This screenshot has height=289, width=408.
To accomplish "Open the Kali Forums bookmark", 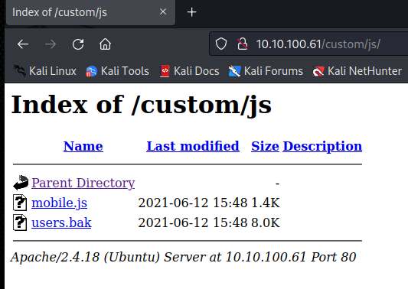I will 266,71.
